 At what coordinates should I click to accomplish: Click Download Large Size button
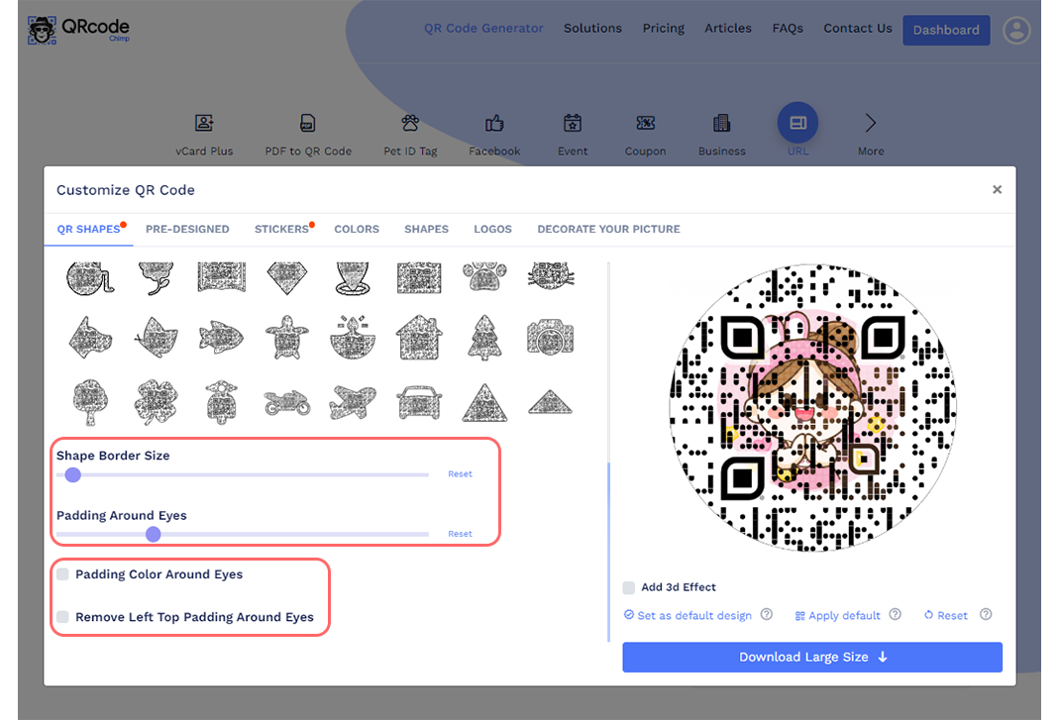[812, 658]
